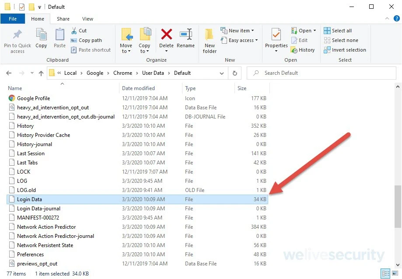This screenshot has height=279, width=402.
Task: Open Quick Access Toolbar customize dropdown
Action: coord(39,7)
